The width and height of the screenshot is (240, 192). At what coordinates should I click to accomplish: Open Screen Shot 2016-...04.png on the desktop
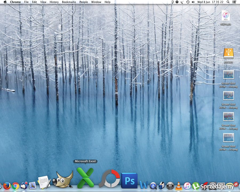click(228, 75)
